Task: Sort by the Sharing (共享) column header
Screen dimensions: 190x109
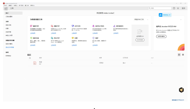Action: (x=101, y=58)
